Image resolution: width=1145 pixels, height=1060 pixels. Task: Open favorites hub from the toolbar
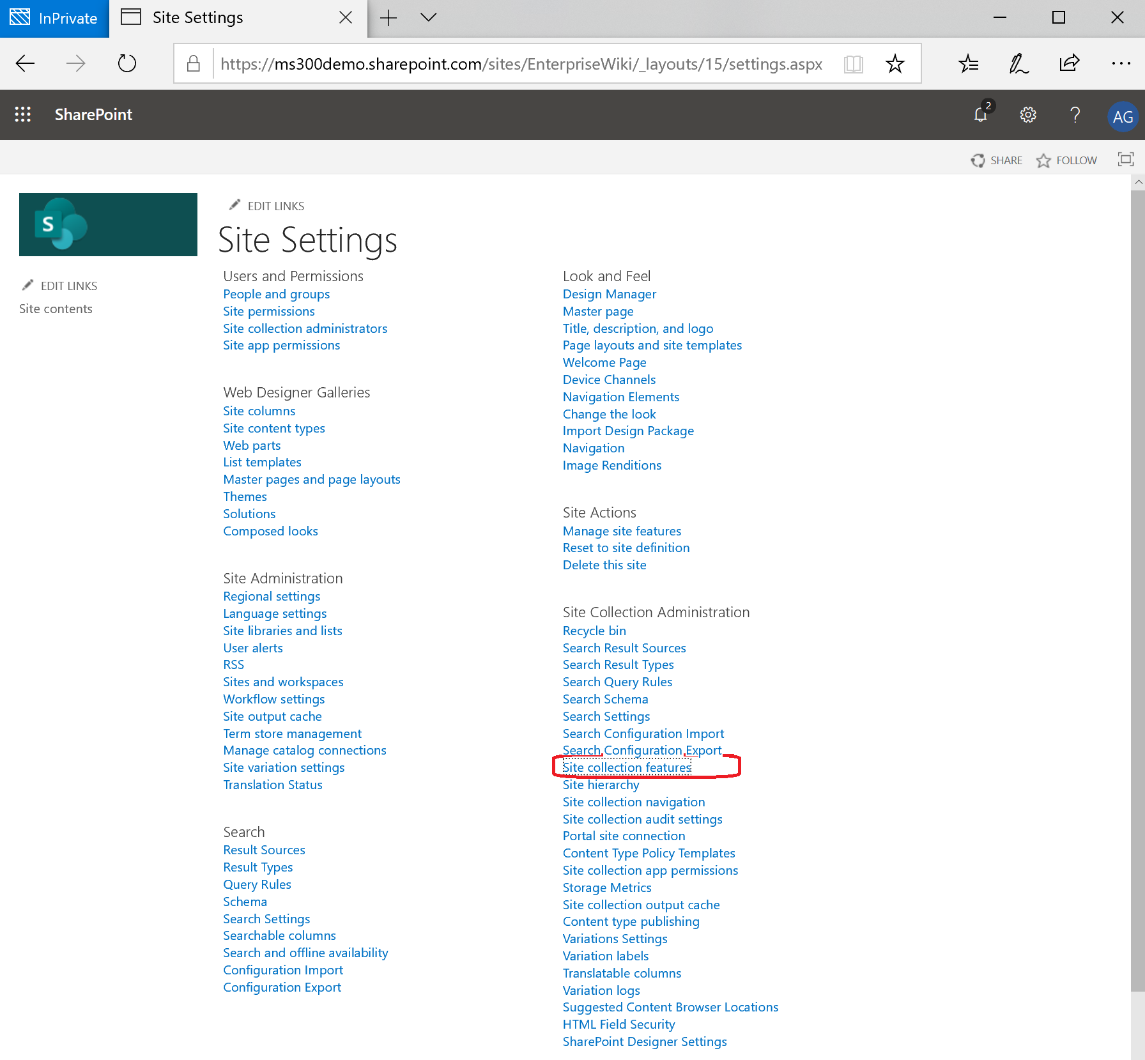969,63
